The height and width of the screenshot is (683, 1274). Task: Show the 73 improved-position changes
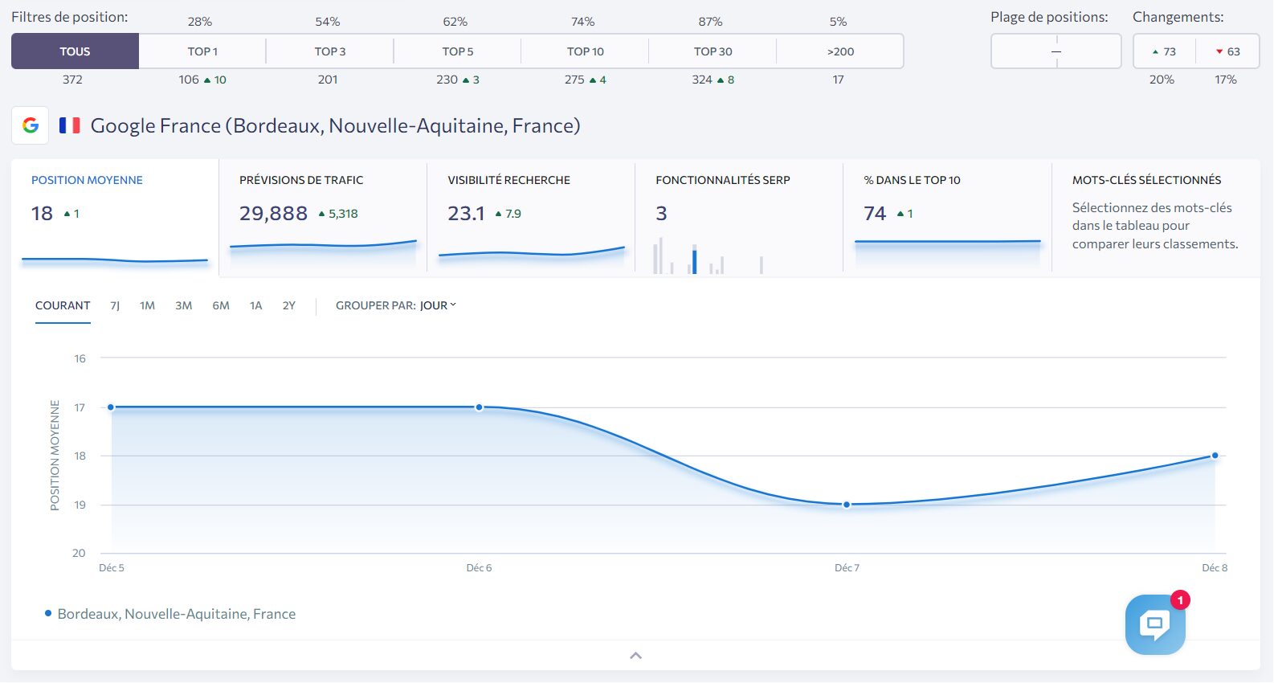pyautogui.click(x=1164, y=51)
